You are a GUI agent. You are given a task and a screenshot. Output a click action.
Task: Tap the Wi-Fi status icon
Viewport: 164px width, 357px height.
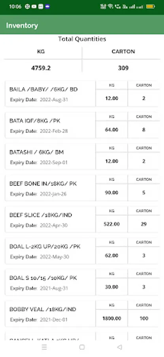tap(110, 6)
